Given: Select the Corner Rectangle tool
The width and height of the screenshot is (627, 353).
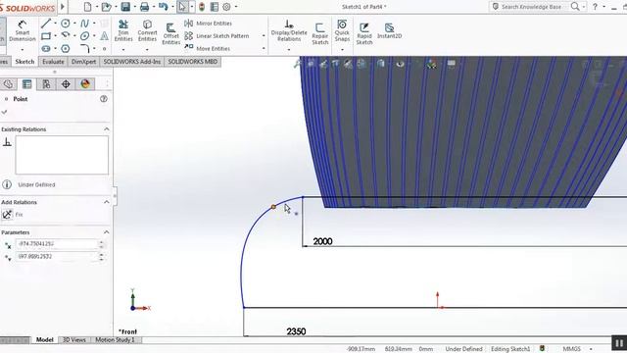Looking at the screenshot, I should tap(46, 36).
